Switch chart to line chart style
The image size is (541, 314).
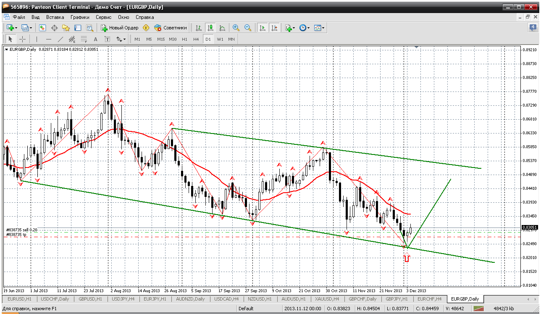[222, 28]
